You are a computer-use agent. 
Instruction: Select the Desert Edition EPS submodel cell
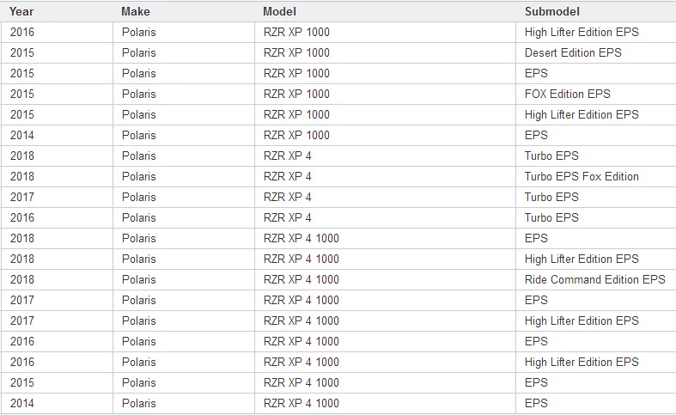click(573, 52)
